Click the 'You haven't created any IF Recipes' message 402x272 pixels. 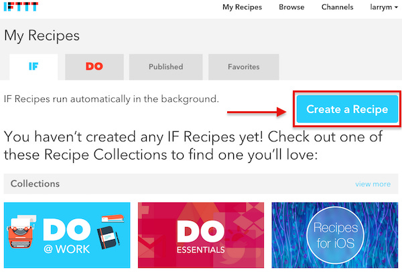193,145
